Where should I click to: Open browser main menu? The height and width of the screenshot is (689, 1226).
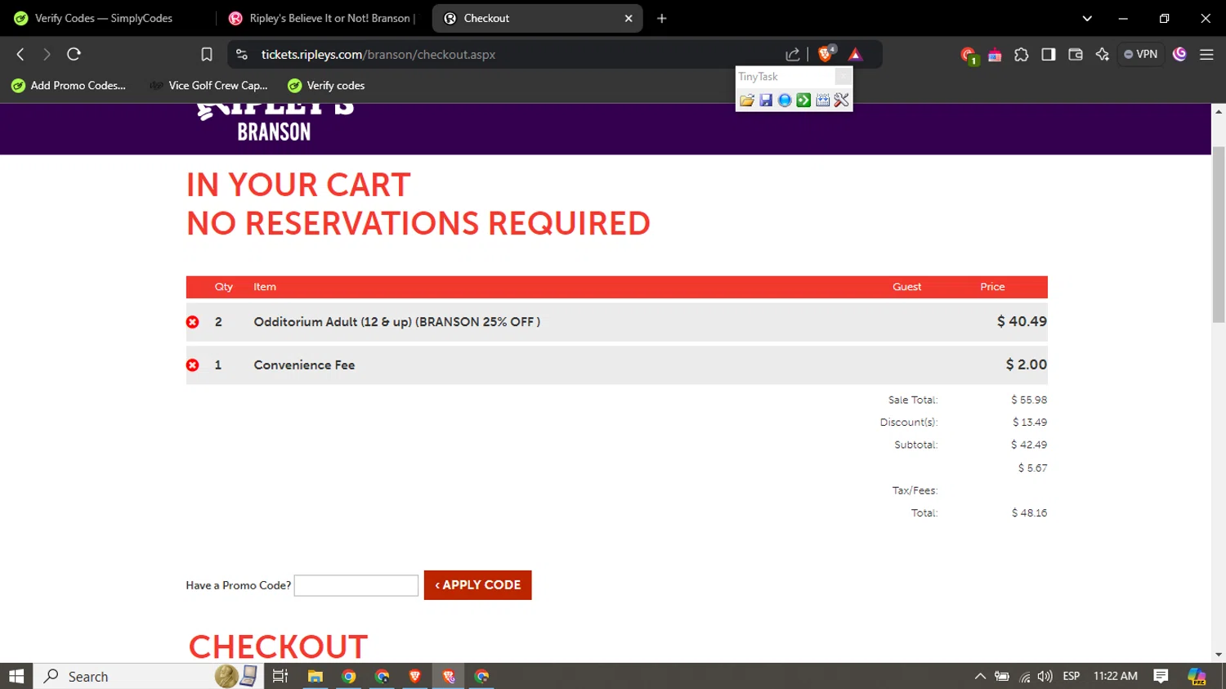point(1206,55)
